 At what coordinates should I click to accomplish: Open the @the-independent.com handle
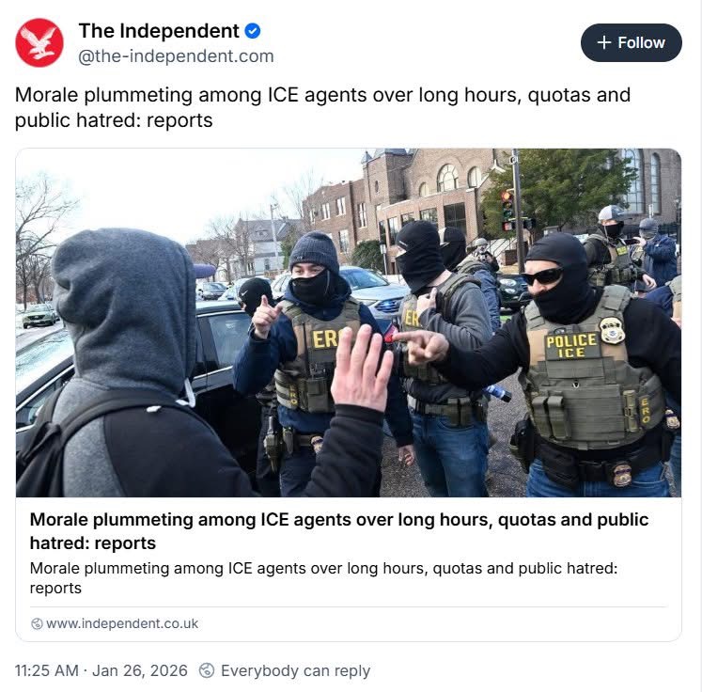[176, 56]
